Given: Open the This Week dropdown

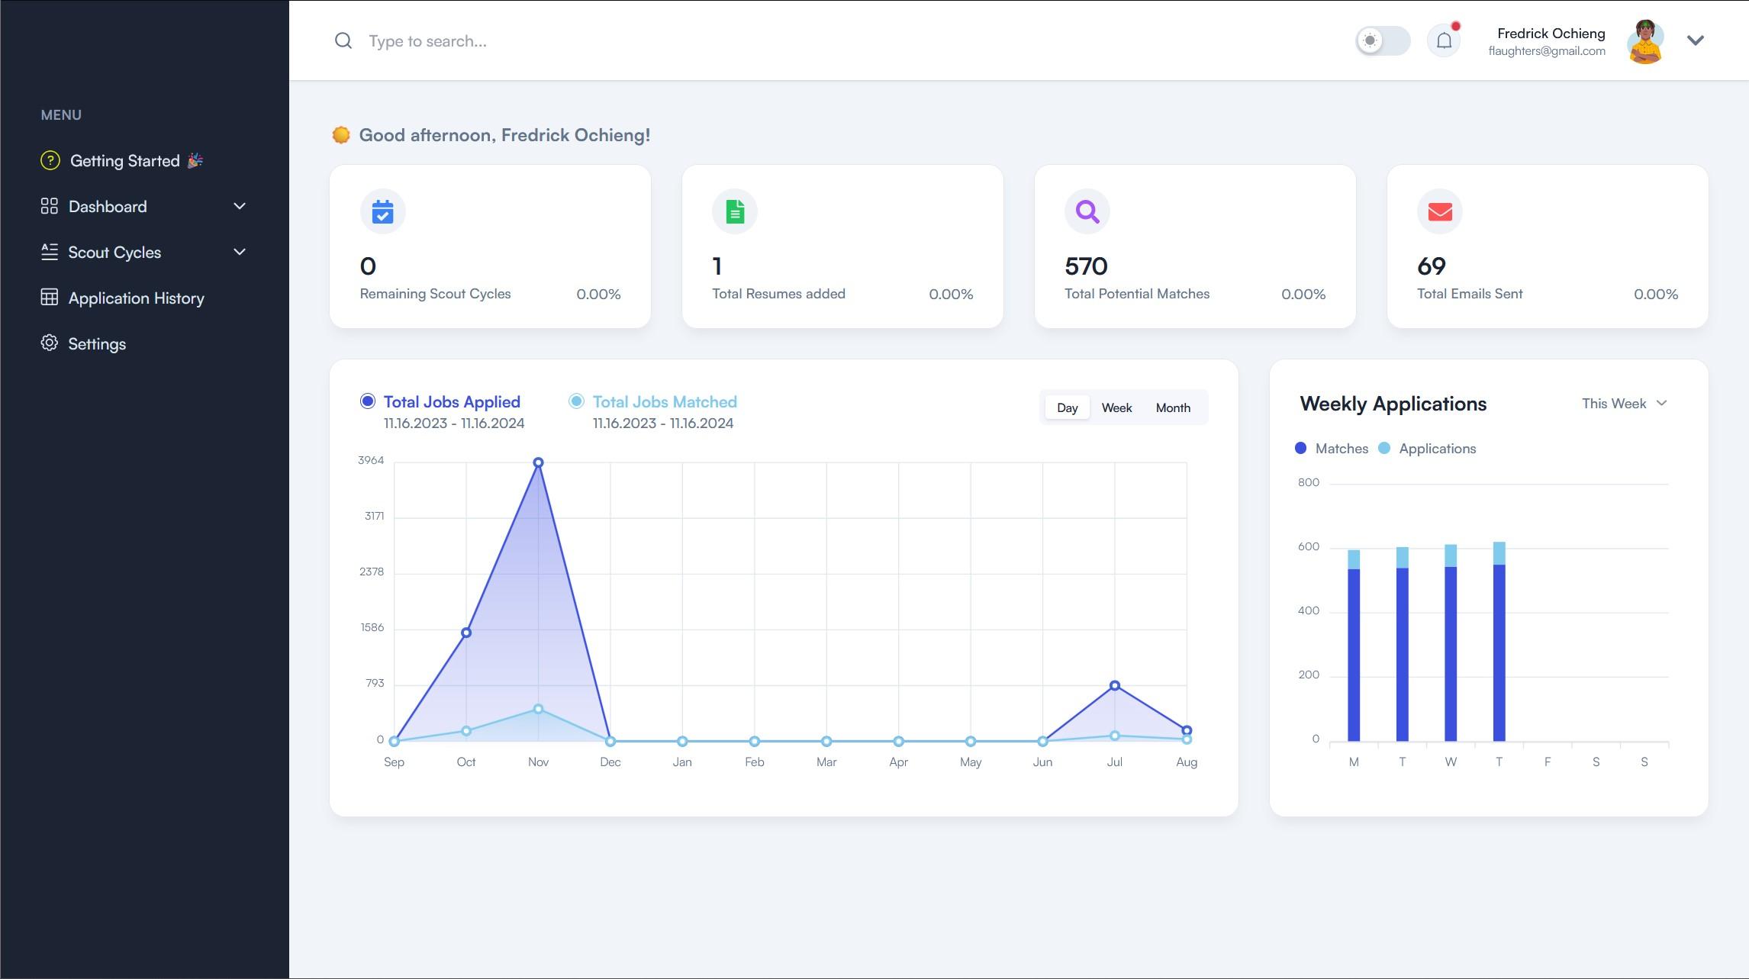Looking at the screenshot, I should 1625,403.
